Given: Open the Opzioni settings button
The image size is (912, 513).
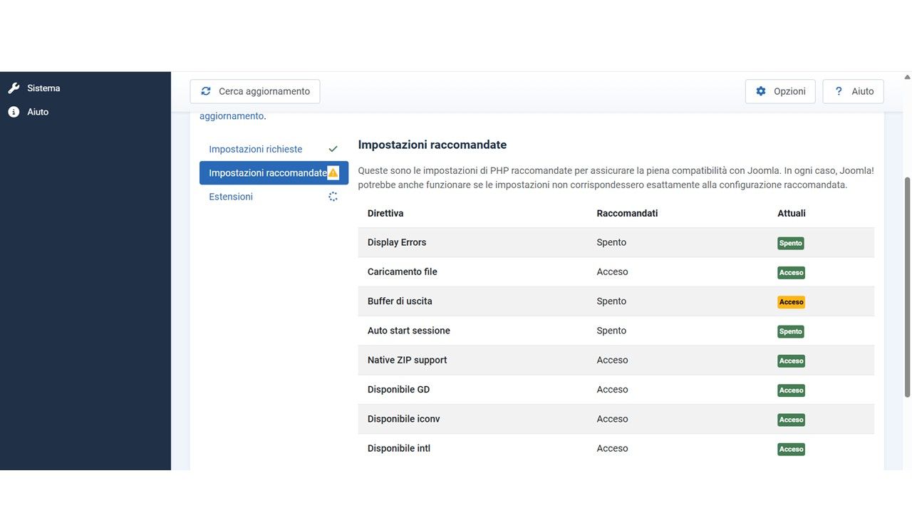Looking at the screenshot, I should (x=780, y=91).
